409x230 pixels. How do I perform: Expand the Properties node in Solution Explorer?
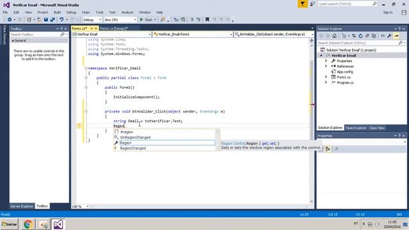click(326, 61)
